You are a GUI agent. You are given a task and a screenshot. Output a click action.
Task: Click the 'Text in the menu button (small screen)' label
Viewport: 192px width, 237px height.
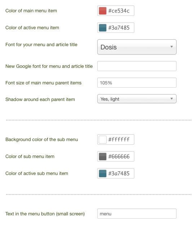pyautogui.click(x=45, y=214)
